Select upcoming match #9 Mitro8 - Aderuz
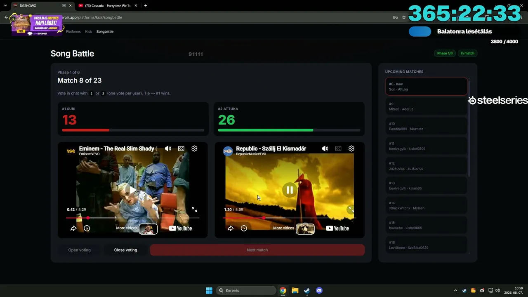This screenshot has width=528, height=297. (x=427, y=106)
